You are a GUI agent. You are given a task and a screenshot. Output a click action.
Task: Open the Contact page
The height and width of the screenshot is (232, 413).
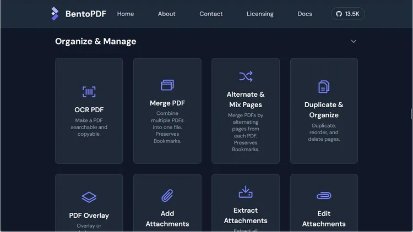tap(211, 14)
